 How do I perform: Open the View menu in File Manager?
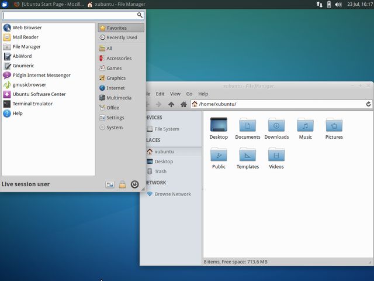click(x=175, y=94)
